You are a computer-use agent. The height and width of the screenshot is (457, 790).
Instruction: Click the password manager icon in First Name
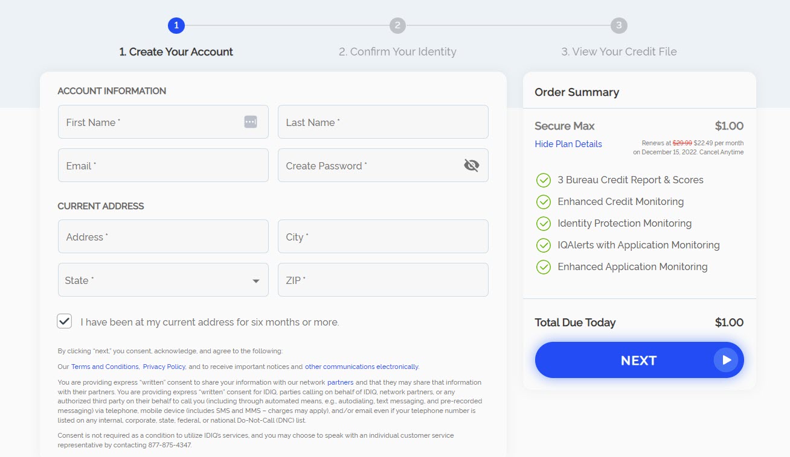coord(251,122)
